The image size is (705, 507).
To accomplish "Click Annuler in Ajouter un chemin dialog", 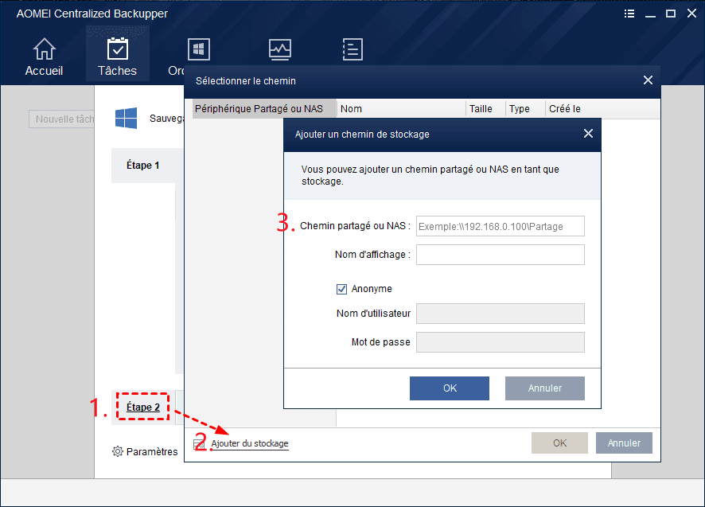I will pos(545,388).
